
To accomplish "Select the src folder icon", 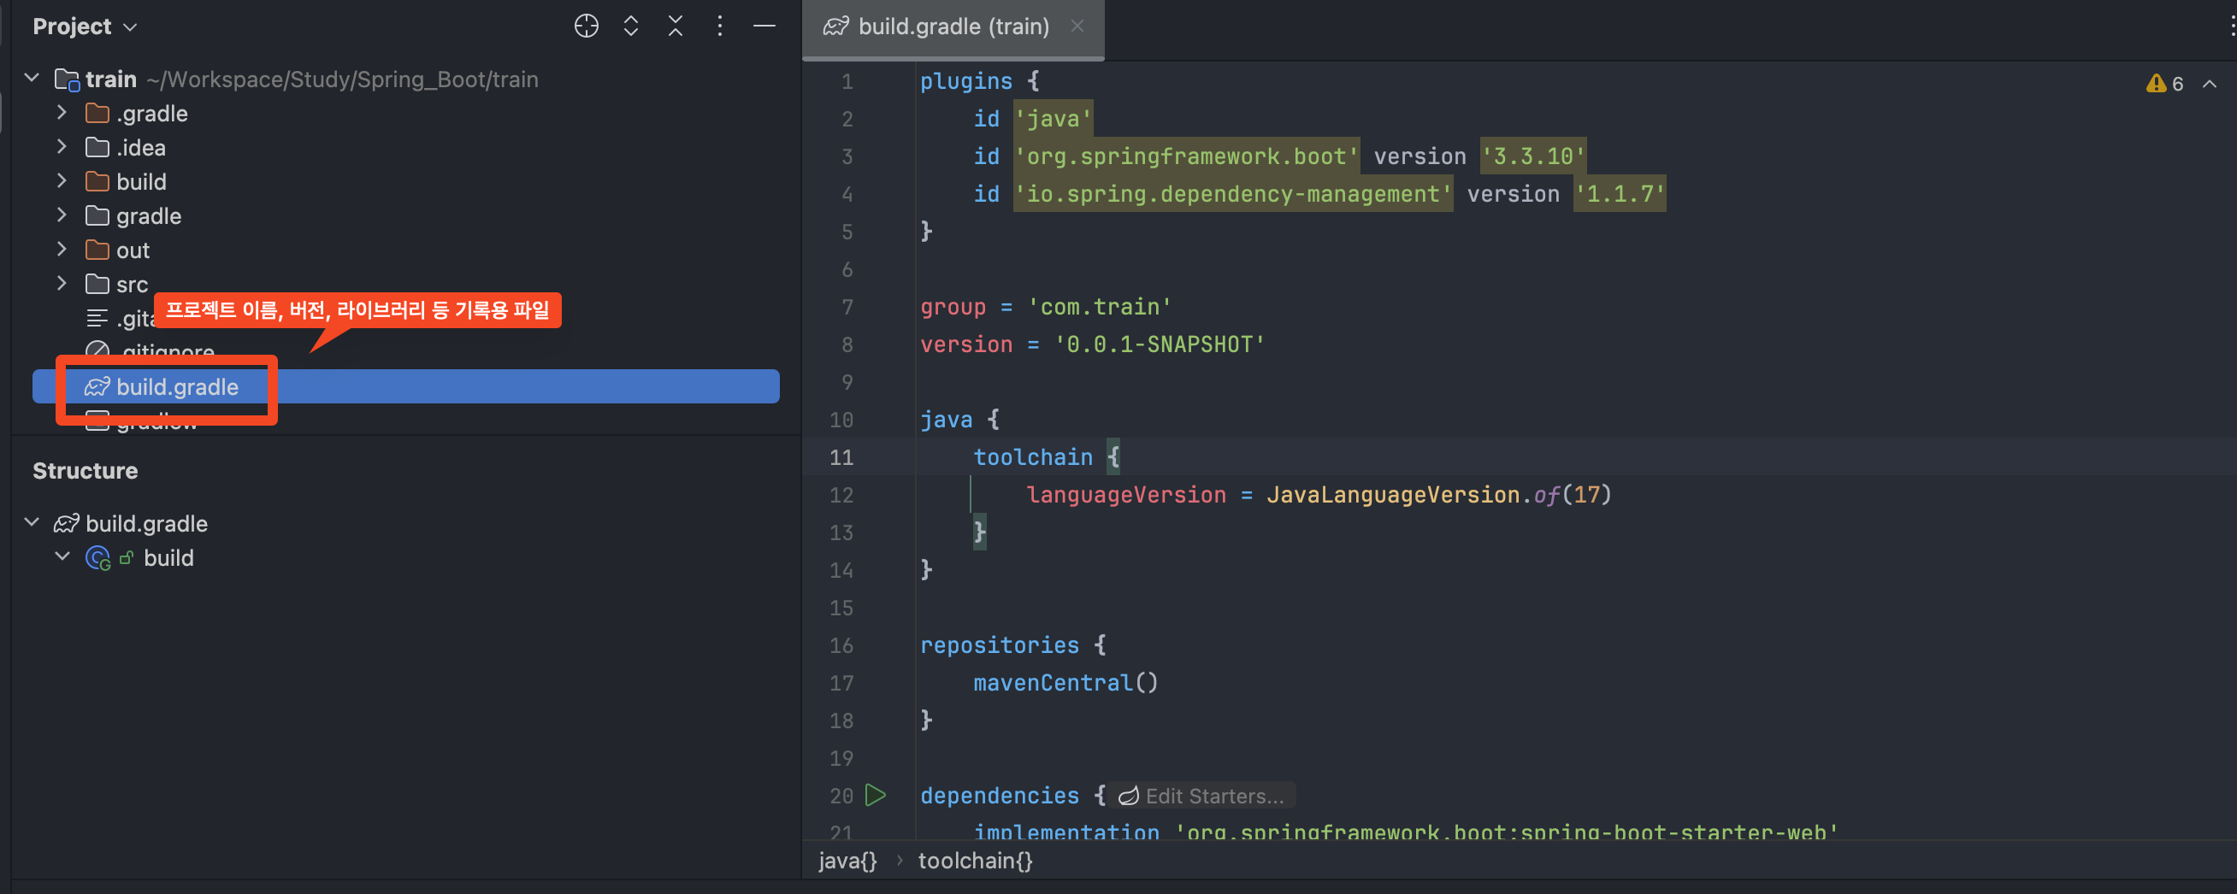I will (97, 283).
